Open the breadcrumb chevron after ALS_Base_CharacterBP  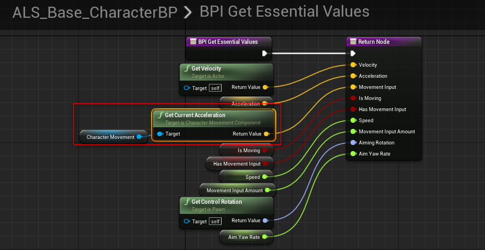188,12
